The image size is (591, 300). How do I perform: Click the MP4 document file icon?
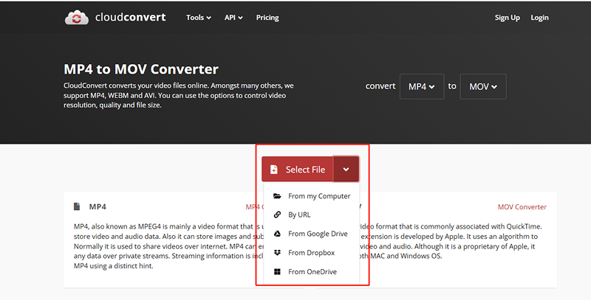77,206
